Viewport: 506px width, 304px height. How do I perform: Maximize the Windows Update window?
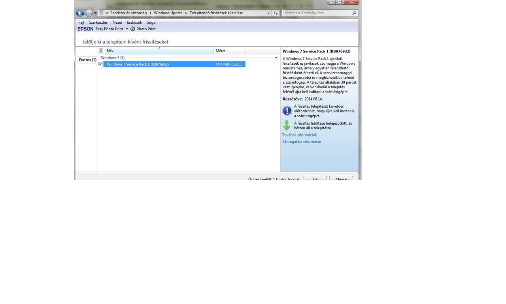point(340,2)
